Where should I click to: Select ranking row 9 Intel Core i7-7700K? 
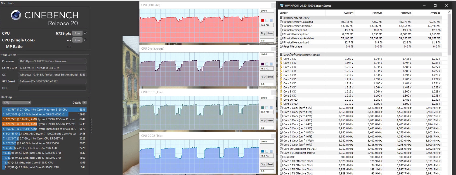(x=44, y=148)
